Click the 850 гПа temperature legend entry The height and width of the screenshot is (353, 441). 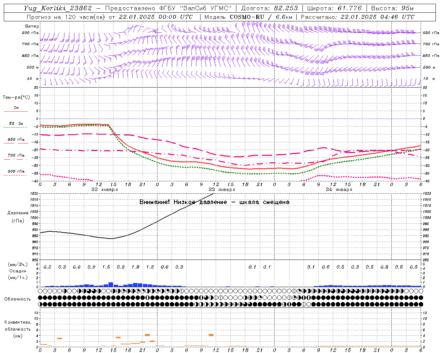16,141
